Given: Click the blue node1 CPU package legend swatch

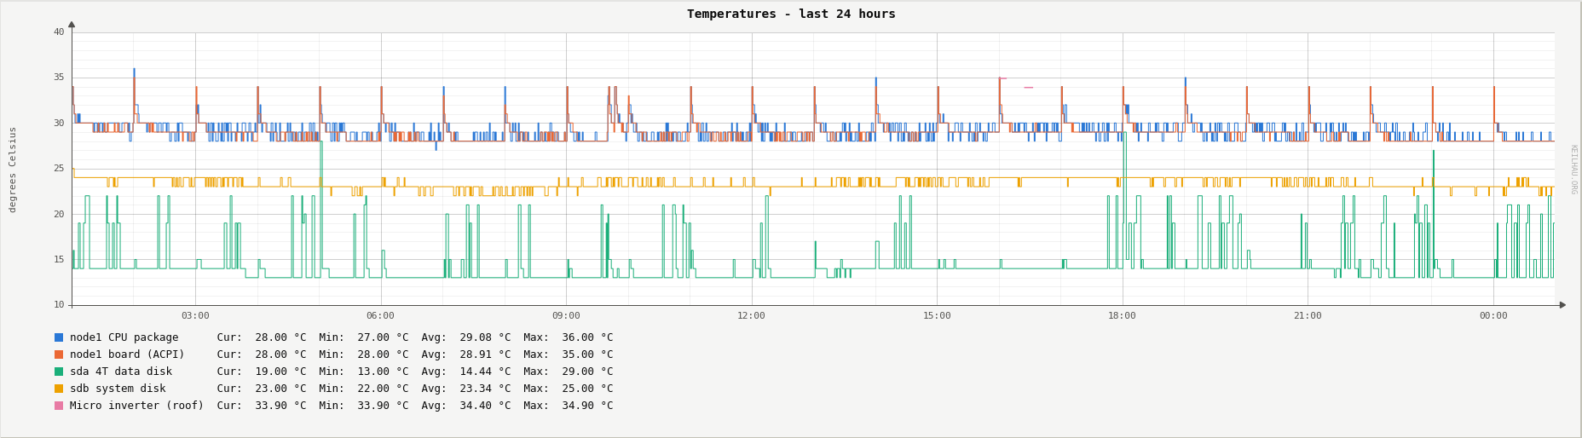Looking at the screenshot, I should (x=59, y=337).
